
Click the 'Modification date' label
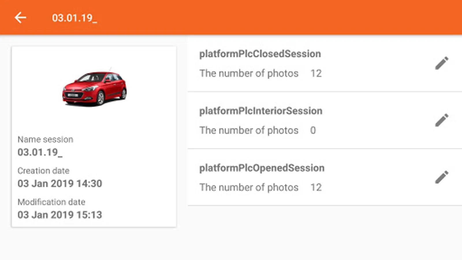(51, 202)
